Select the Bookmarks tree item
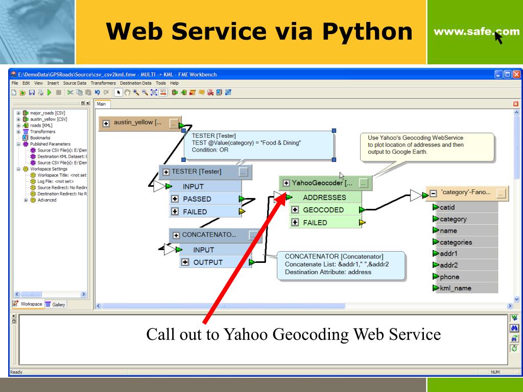 coord(40,138)
